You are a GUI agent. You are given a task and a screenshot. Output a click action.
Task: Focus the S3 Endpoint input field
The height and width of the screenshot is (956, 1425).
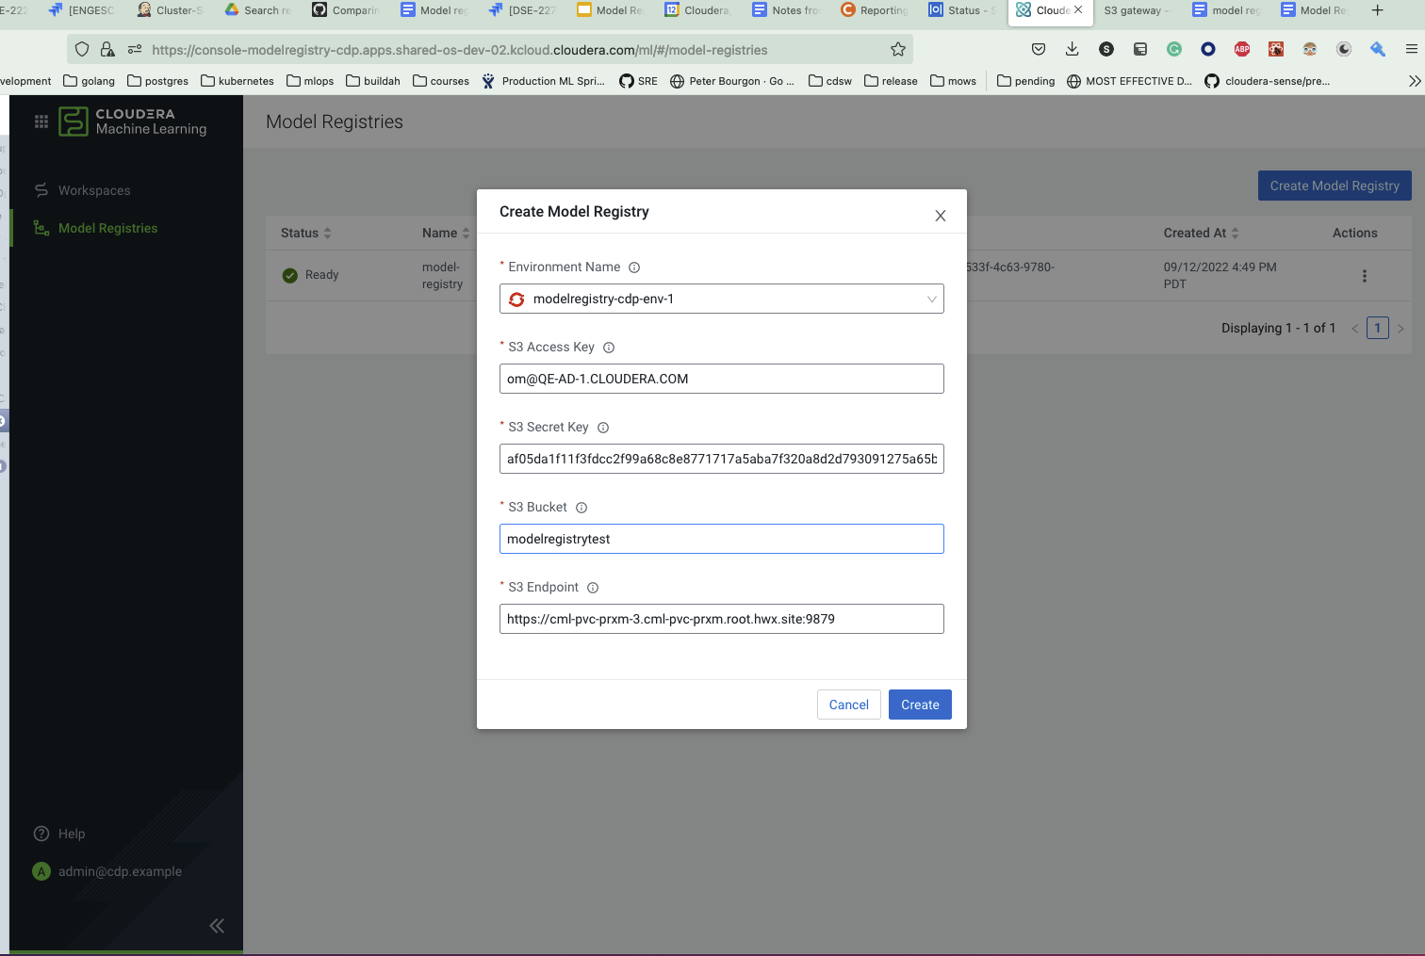(722, 619)
